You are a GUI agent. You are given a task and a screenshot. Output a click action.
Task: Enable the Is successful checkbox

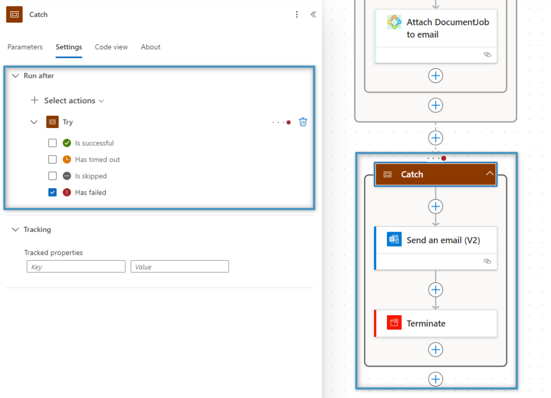coord(52,143)
